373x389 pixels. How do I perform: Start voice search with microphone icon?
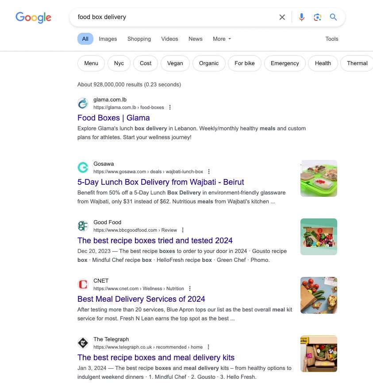[x=301, y=17]
